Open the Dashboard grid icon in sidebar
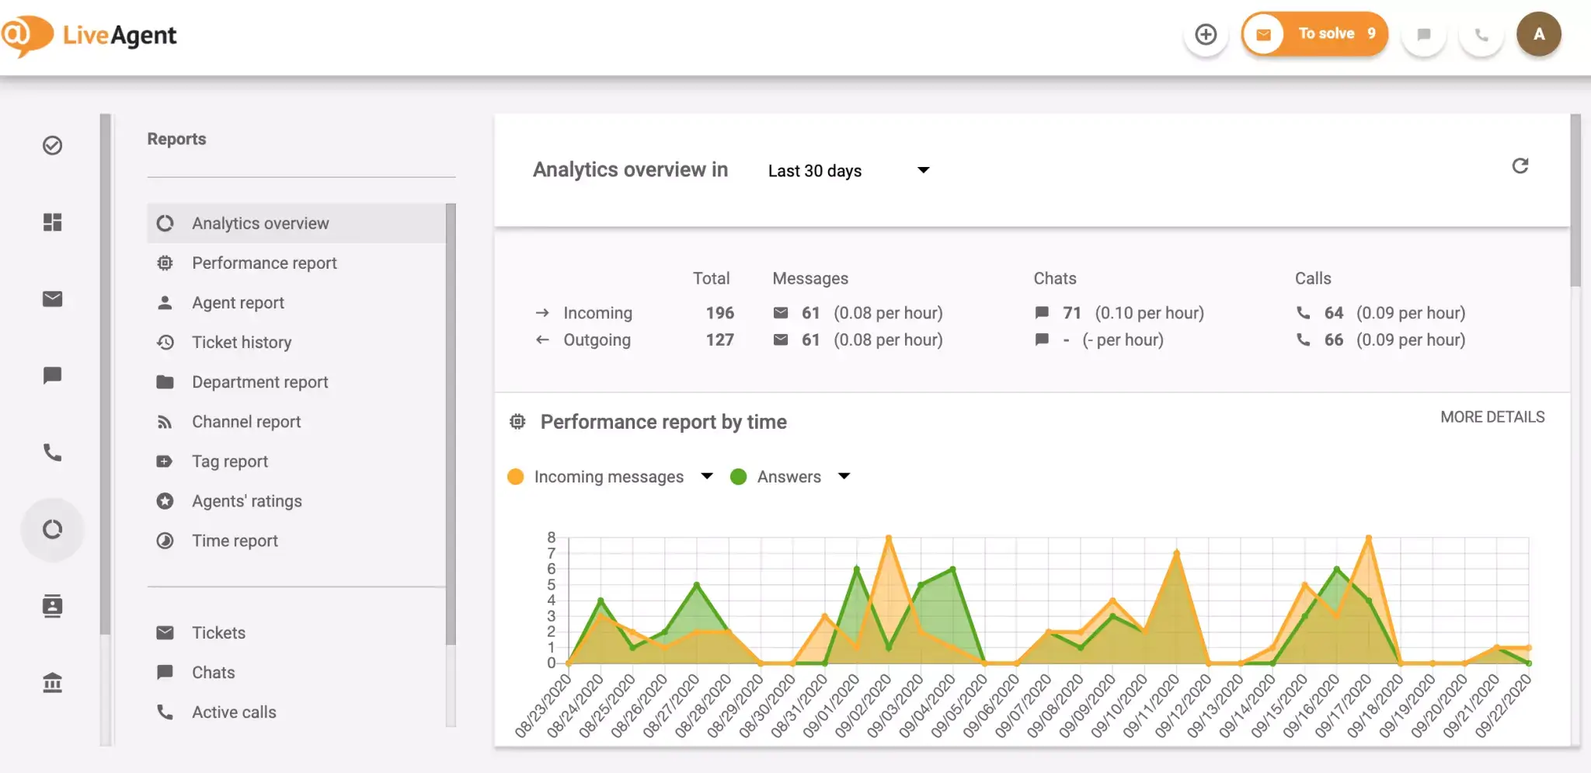1591x773 pixels. [52, 222]
